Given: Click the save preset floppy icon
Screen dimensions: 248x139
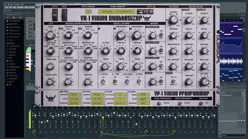Looking at the screenshot, I should pyautogui.click(x=151, y=12).
